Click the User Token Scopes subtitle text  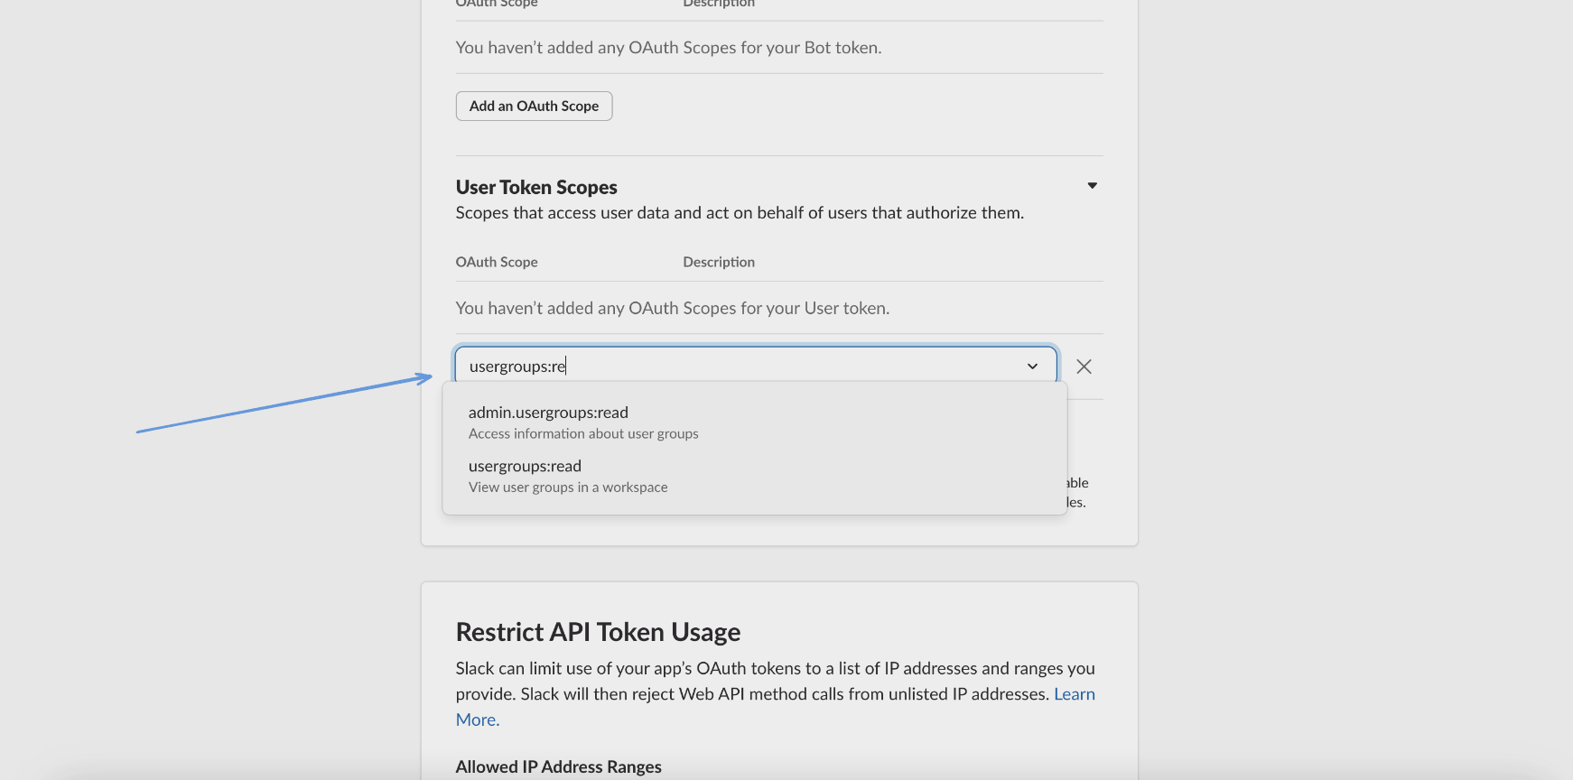tap(740, 213)
